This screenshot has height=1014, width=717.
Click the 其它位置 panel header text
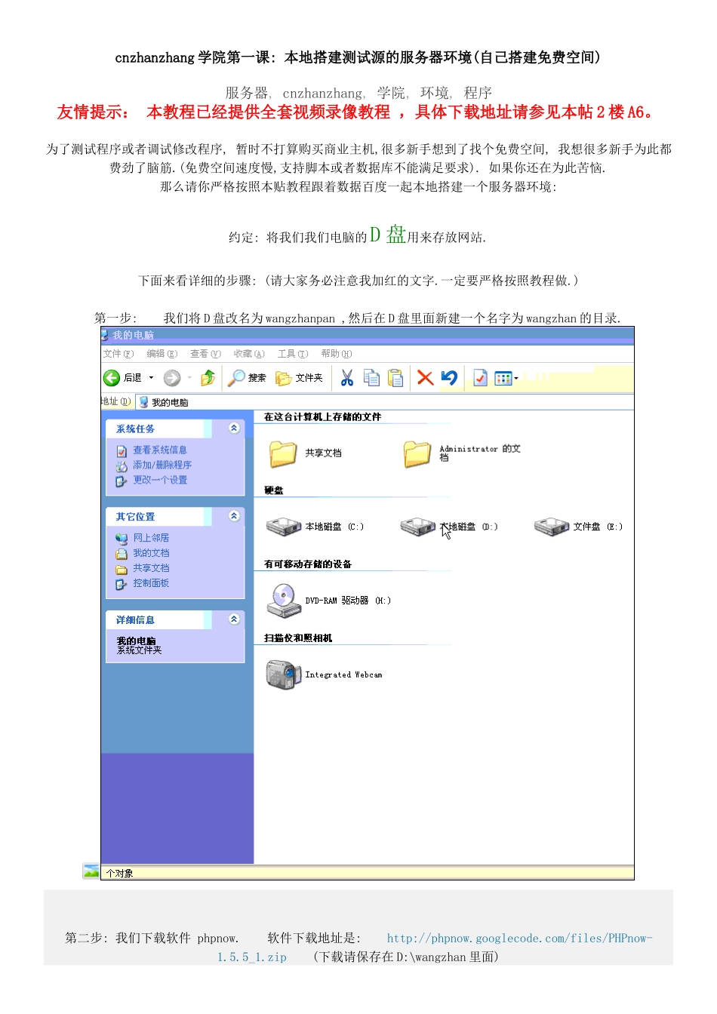pyautogui.click(x=135, y=517)
